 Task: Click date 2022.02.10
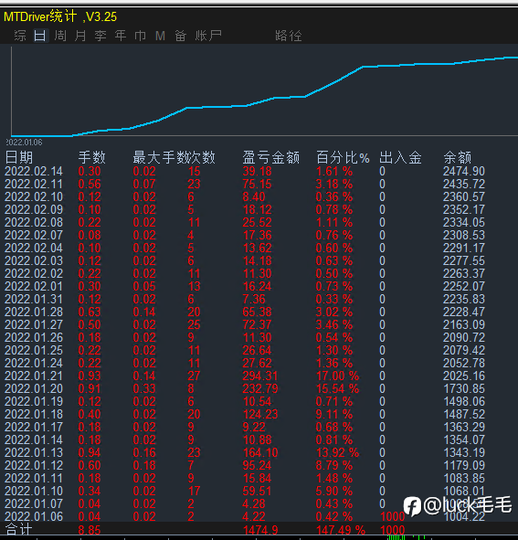pos(34,196)
